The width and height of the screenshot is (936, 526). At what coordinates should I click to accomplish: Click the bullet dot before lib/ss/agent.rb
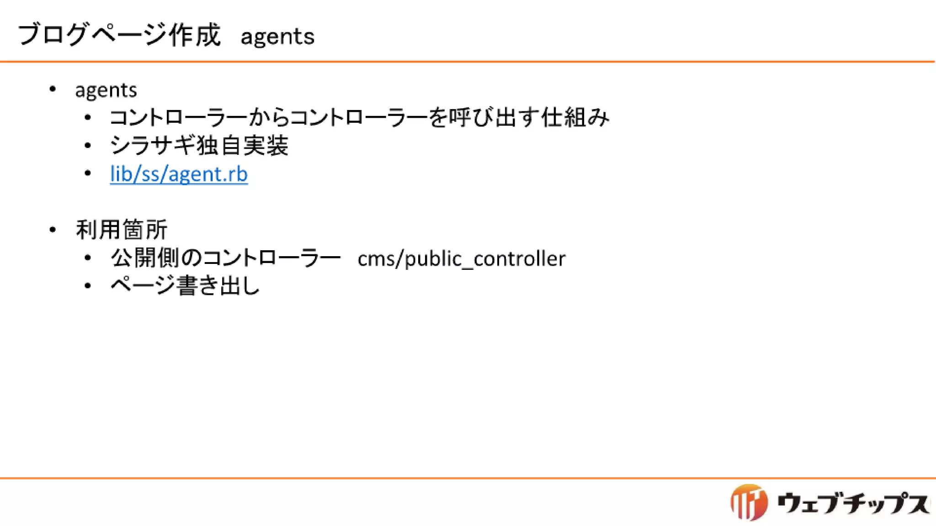[88, 174]
